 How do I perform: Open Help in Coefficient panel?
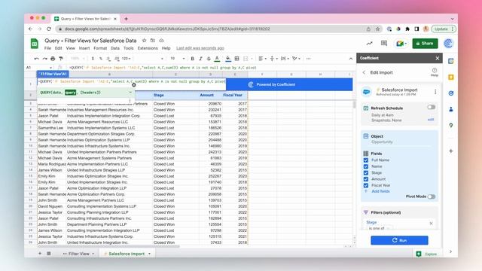tap(435, 72)
